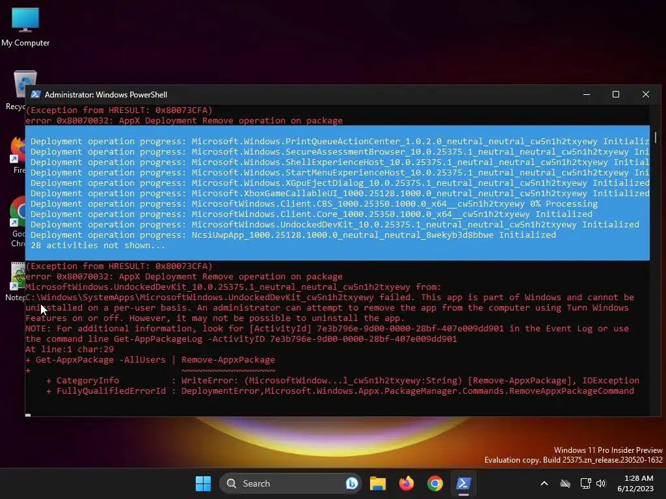The width and height of the screenshot is (666, 499).
Task: Maximize the PowerShell window
Action: pos(616,95)
